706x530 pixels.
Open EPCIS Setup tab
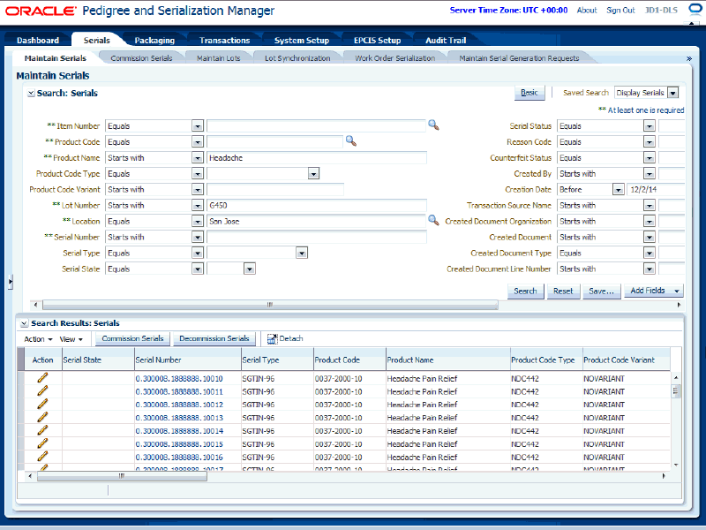pos(378,40)
